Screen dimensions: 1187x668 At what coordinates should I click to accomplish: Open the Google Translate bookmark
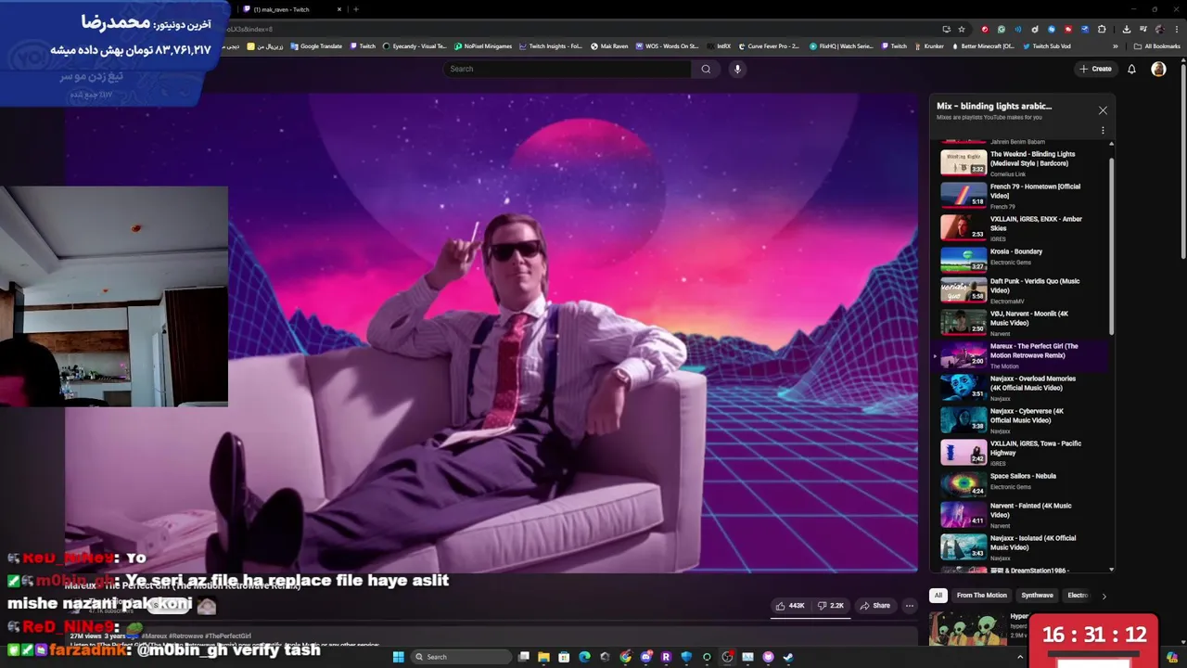pyautogui.click(x=316, y=46)
